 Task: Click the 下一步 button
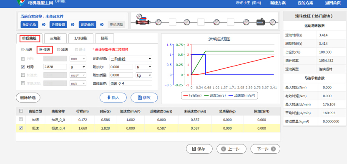click(x=265, y=149)
